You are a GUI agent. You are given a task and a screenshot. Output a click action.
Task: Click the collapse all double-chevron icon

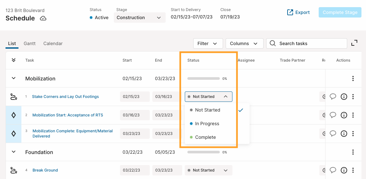(14, 60)
